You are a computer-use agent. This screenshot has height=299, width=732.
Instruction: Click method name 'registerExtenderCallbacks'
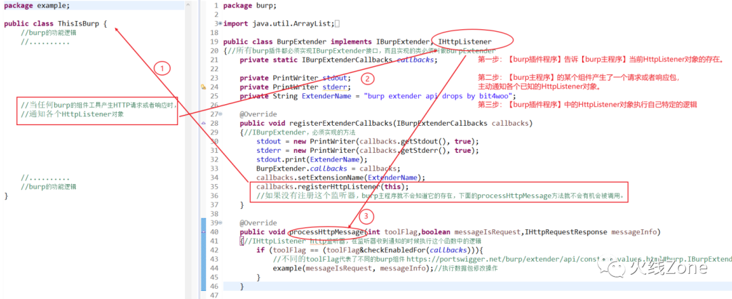pyautogui.click(x=341, y=123)
